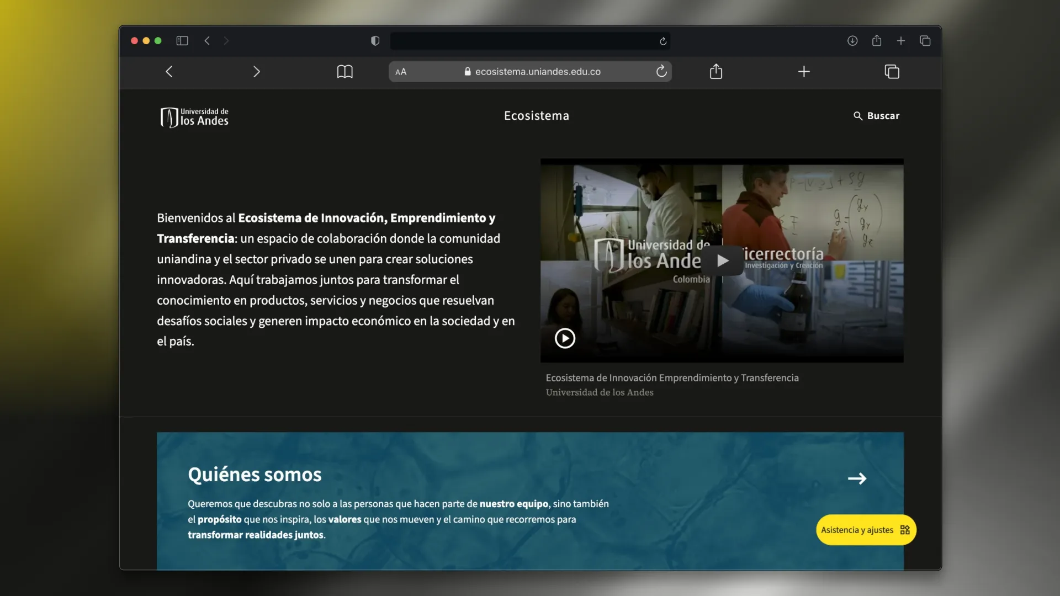Open the privacy shield report icon
Image resolution: width=1060 pixels, height=596 pixels.
(x=375, y=41)
